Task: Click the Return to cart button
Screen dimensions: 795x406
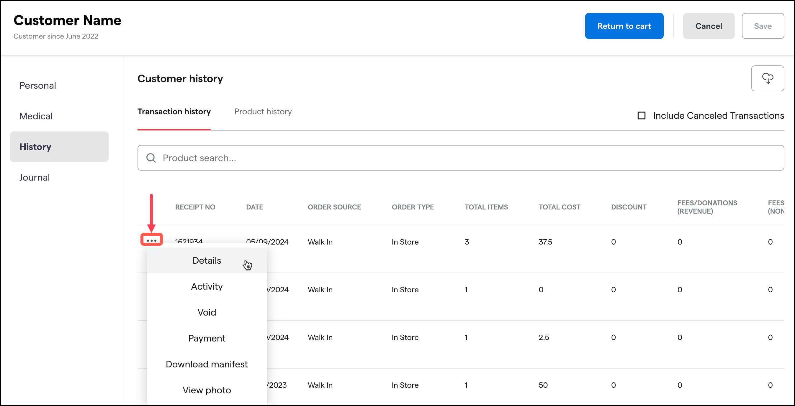Action: [x=624, y=26]
